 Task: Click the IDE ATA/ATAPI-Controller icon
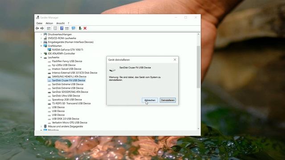(x=45, y=53)
